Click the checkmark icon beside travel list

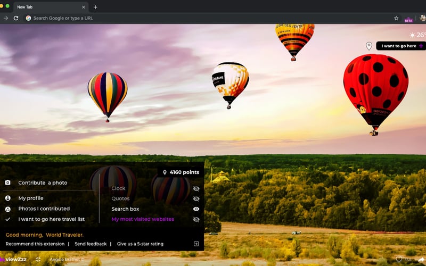(x=8, y=219)
